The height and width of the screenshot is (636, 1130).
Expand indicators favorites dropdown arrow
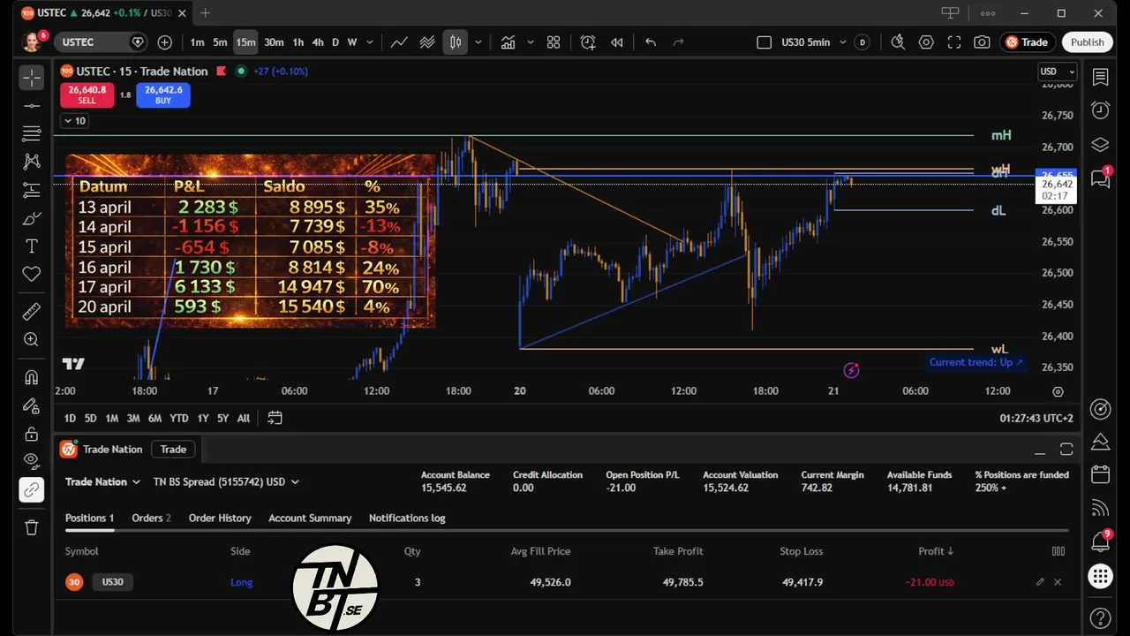[531, 42]
